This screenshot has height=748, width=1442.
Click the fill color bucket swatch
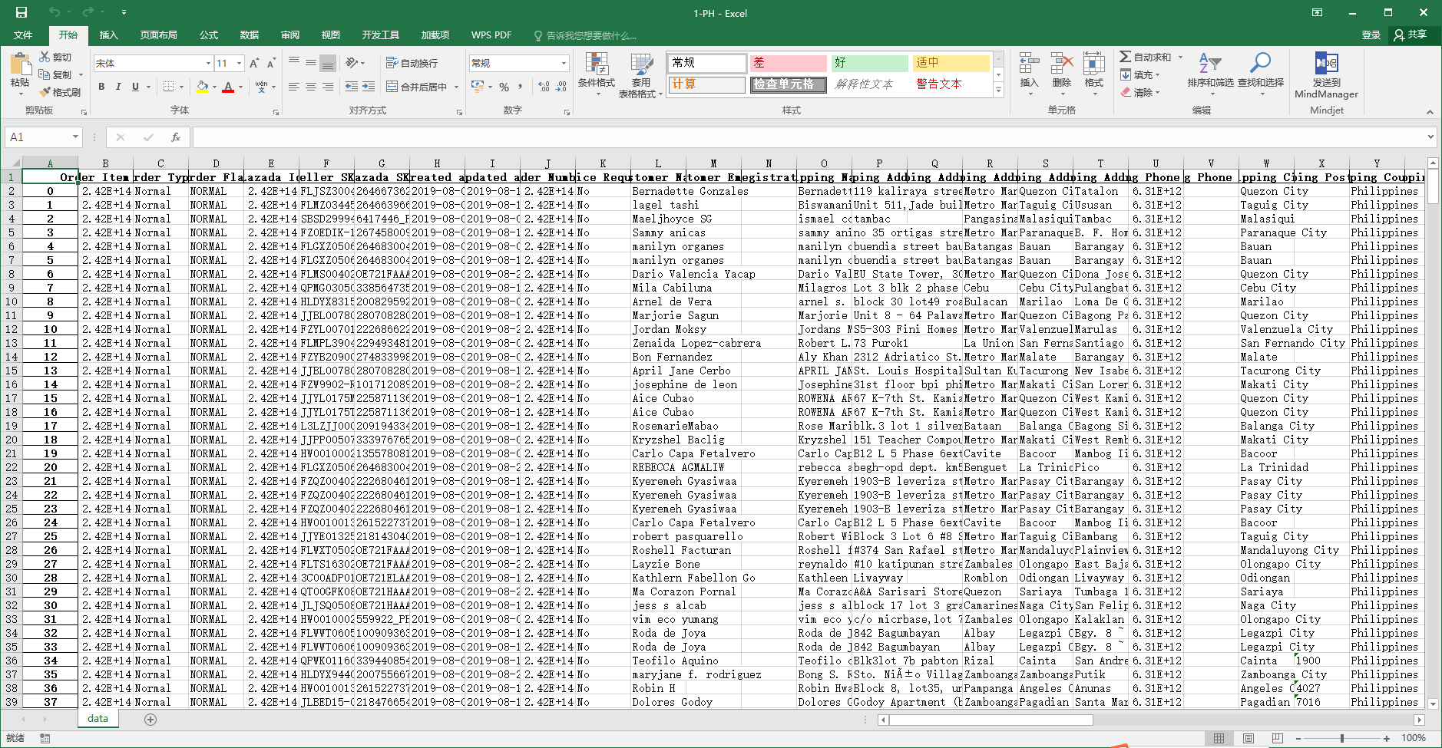click(203, 87)
